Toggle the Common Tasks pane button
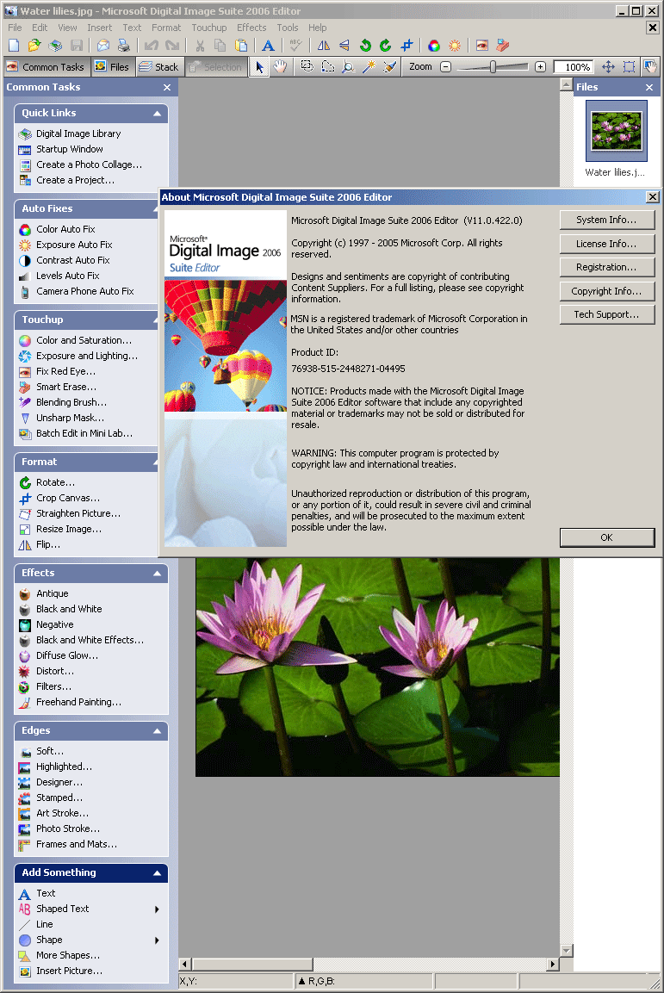The image size is (664, 993). click(x=45, y=67)
